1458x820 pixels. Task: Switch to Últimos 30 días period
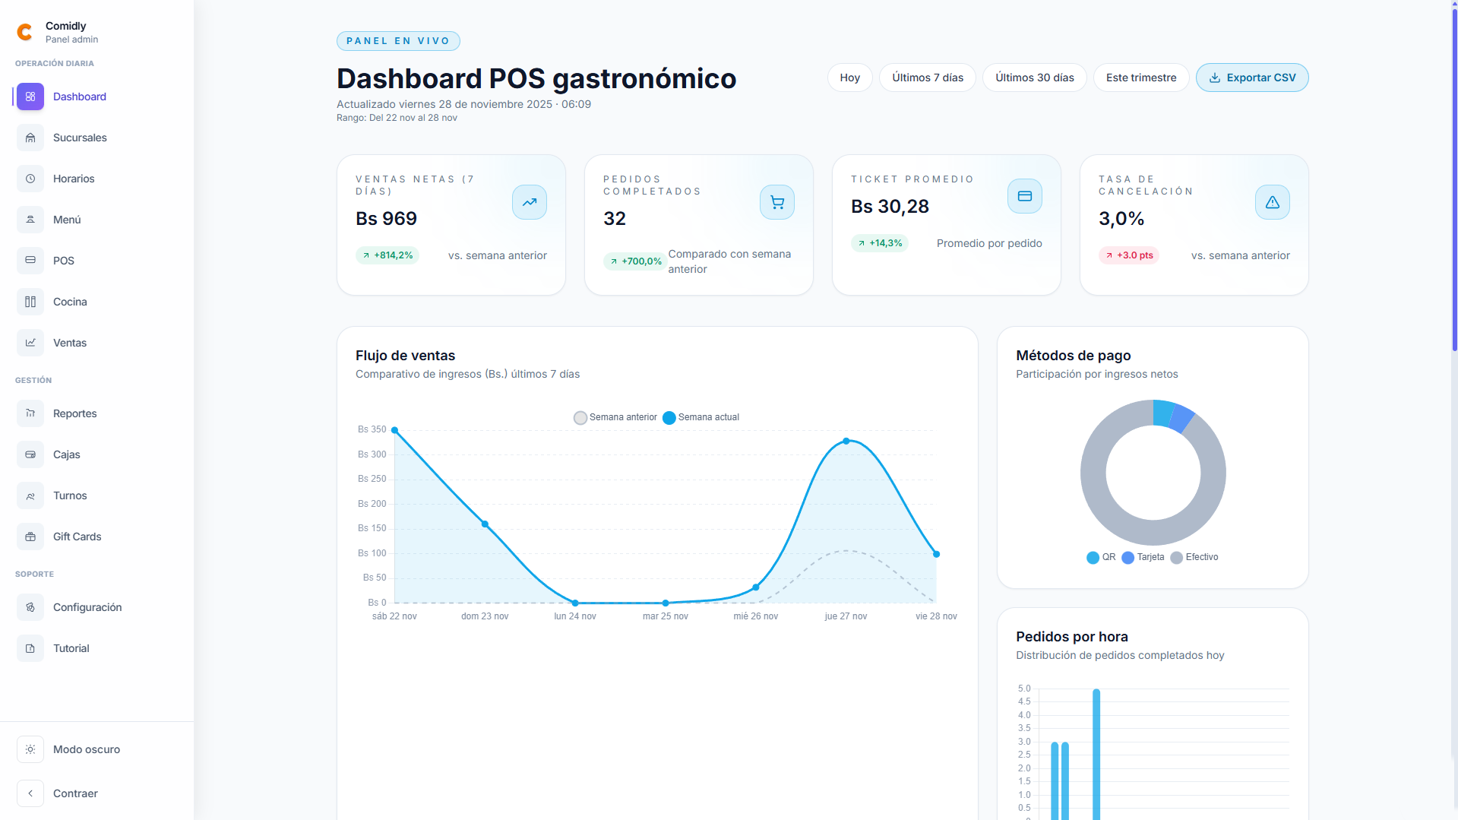pos(1034,78)
